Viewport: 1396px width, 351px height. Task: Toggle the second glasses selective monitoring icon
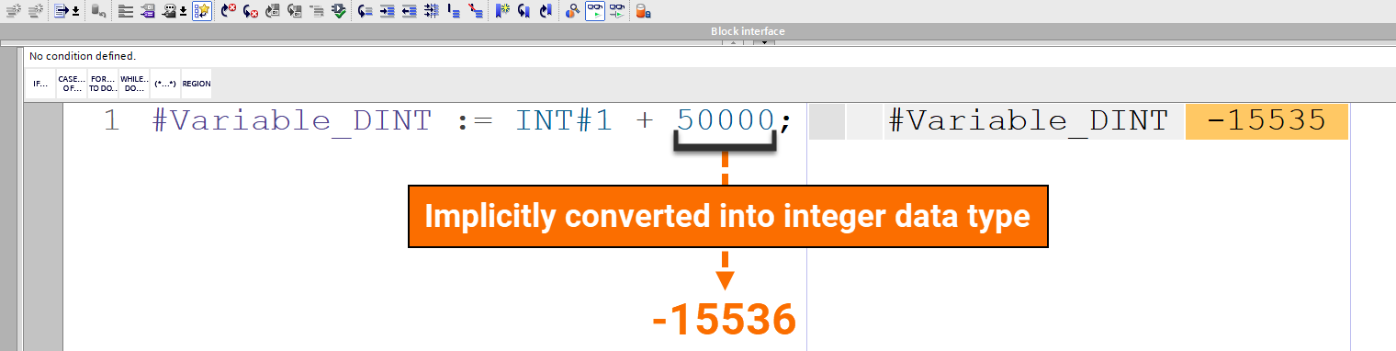pyautogui.click(x=618, y=11)
